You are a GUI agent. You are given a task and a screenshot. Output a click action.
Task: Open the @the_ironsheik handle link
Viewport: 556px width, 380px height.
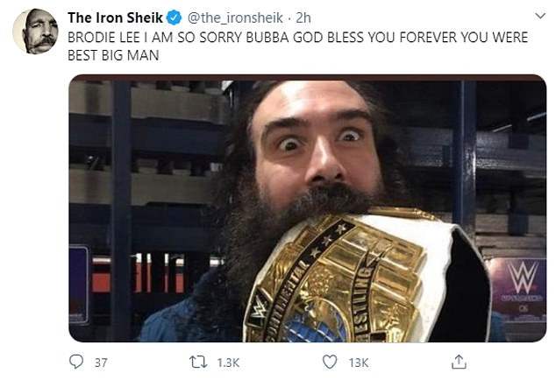(x=235, y=18)
